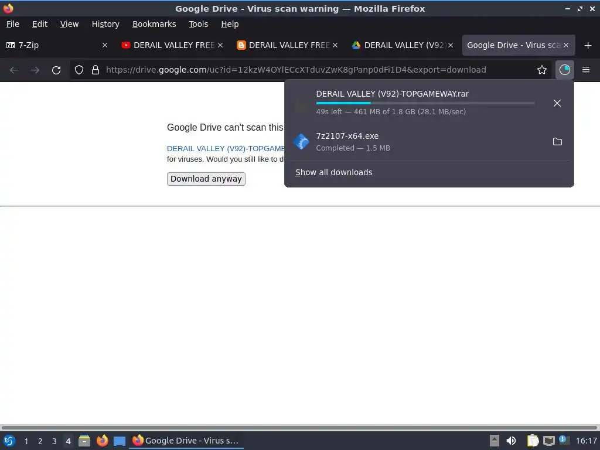
Task: Click the show desktop taskbar icon
Action: [120, 441]
